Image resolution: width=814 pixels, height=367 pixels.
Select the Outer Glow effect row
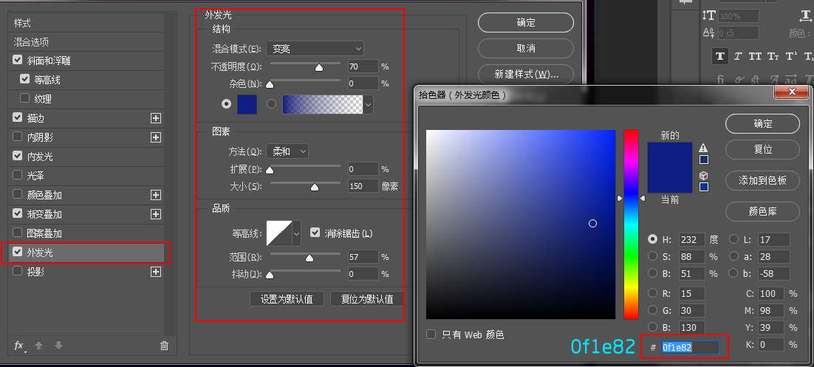coord(86,253)
